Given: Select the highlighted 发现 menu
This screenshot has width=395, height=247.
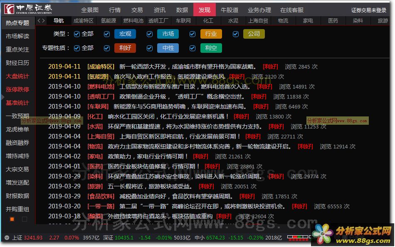Looking at the screenshot, I should click(204, 10).
